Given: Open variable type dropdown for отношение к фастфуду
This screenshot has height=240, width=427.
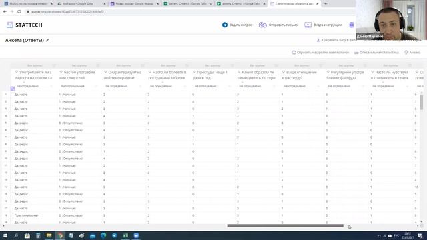Looking at the screenshot, I should click(x=301, y=86).
